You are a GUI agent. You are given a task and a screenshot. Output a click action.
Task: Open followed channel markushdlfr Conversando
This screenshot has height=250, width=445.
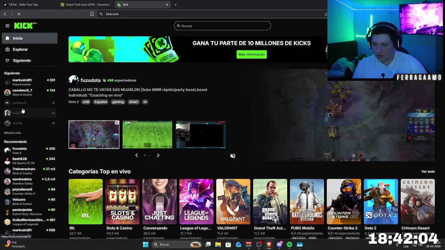point(30,82)
